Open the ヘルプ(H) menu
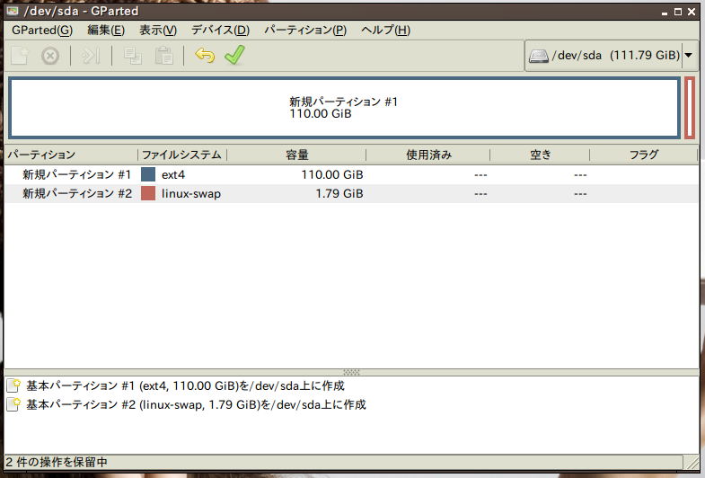Screen dimensions: 705x478 tap(386, 31)
